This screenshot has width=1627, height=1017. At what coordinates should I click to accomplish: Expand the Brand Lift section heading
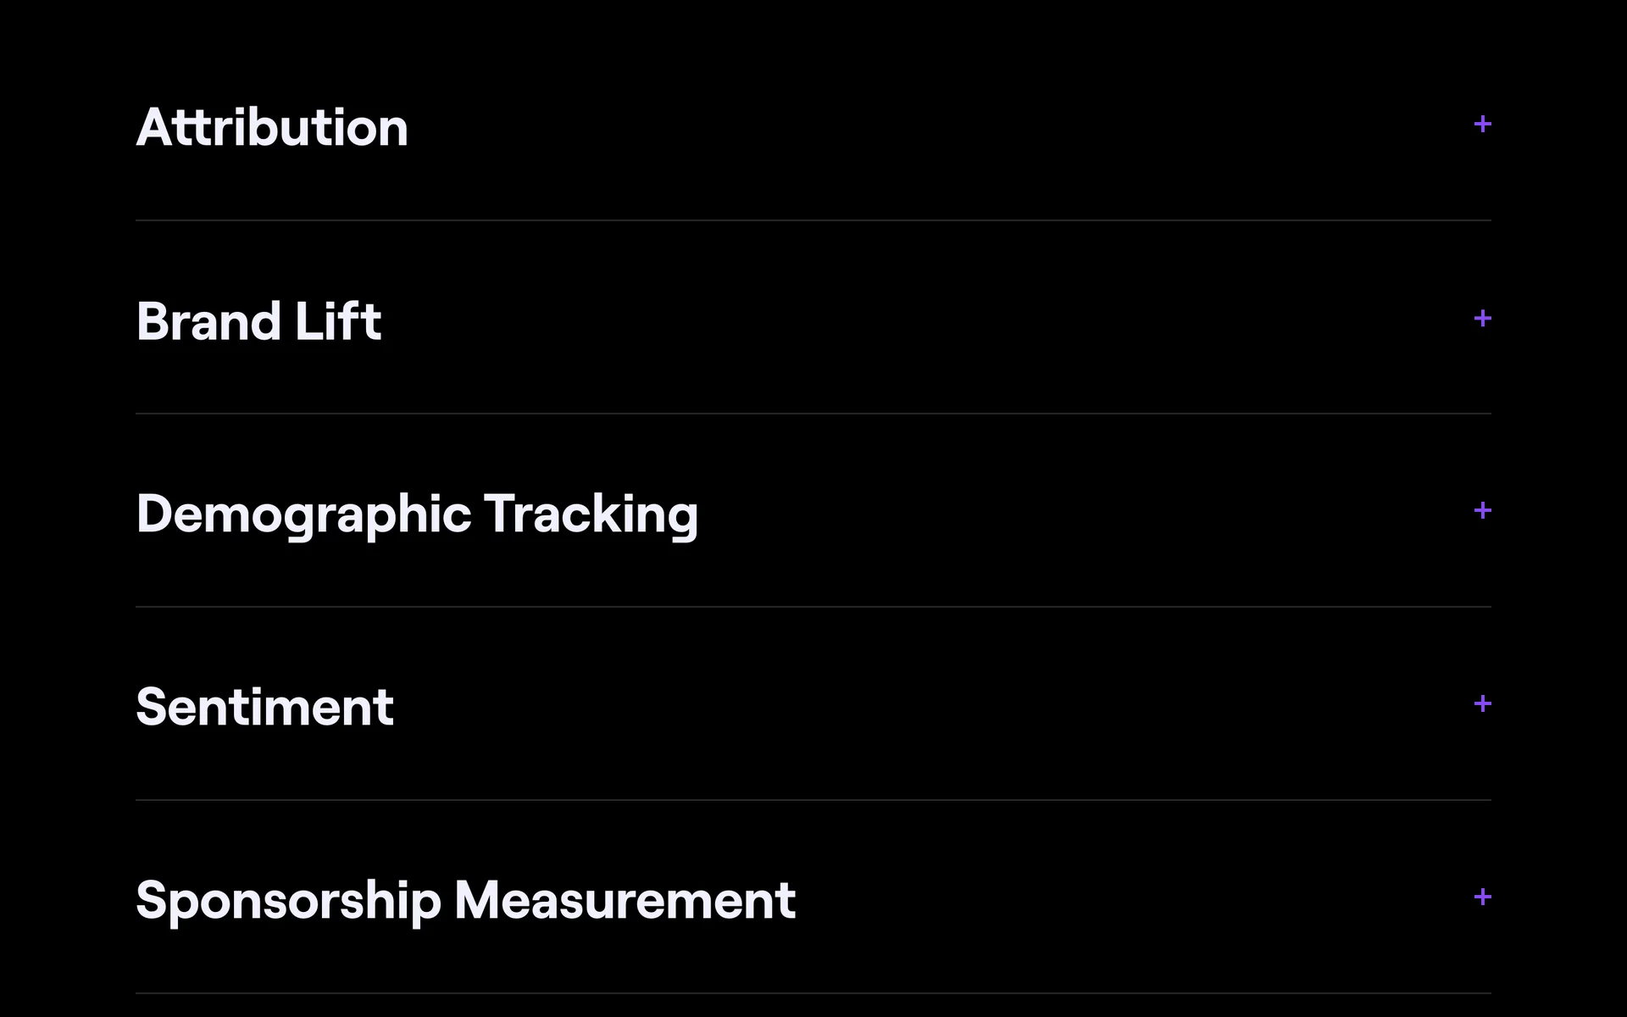pos(258,321)
